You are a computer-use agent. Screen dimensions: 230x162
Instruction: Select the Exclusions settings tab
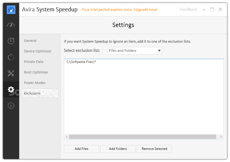pyautogui.click(x=40, y=93)
